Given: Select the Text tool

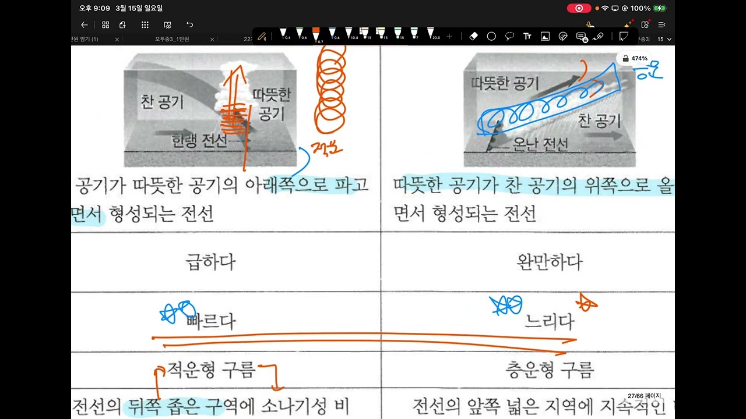Looking at the screenshot, I should (x=527, y=36).
